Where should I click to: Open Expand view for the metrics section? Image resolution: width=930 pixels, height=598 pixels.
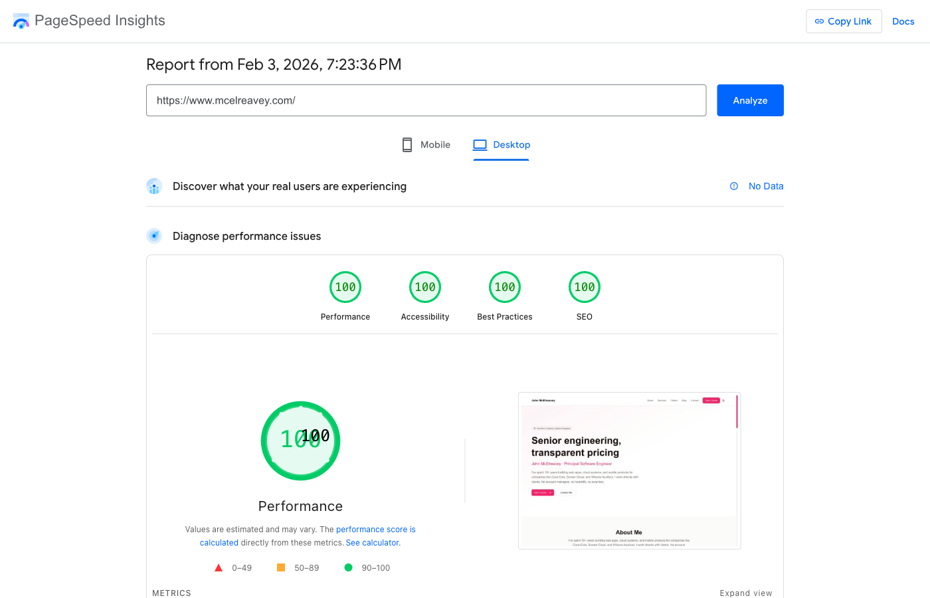(746, 592)
